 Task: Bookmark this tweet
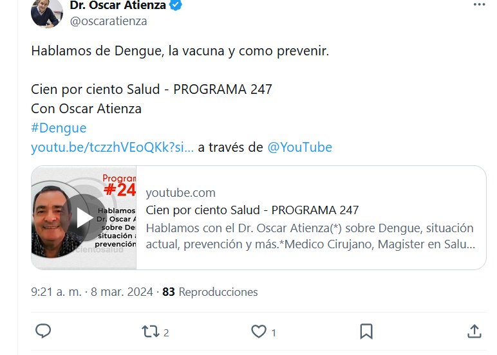click(x=366, y=331)
